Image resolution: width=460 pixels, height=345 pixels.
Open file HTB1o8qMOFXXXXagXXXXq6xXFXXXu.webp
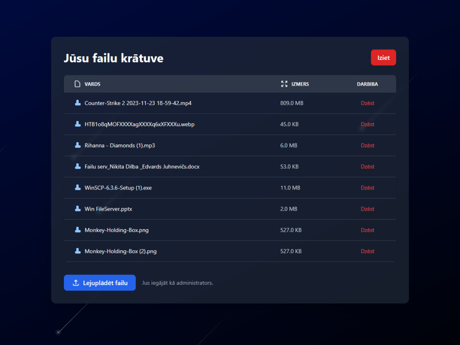pos(139,124)
